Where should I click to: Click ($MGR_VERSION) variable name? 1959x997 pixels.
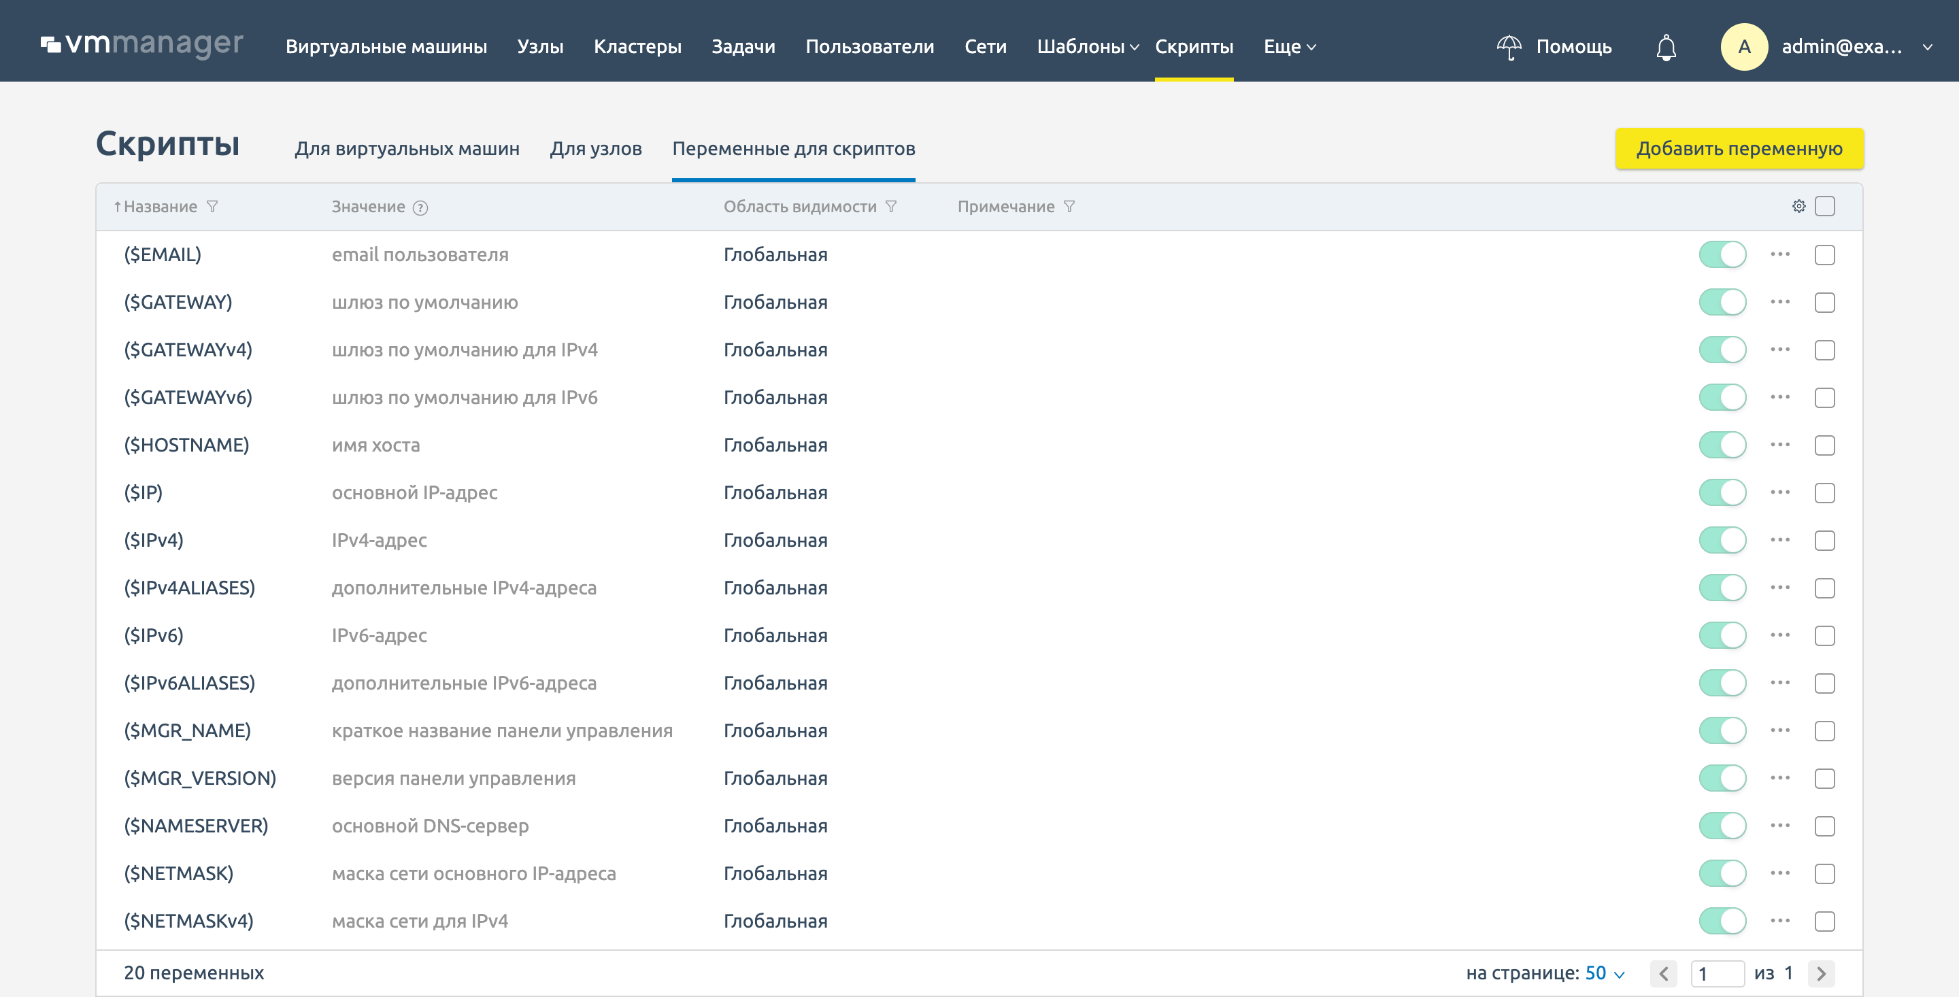pyautogui.click(x=200, y=778)
